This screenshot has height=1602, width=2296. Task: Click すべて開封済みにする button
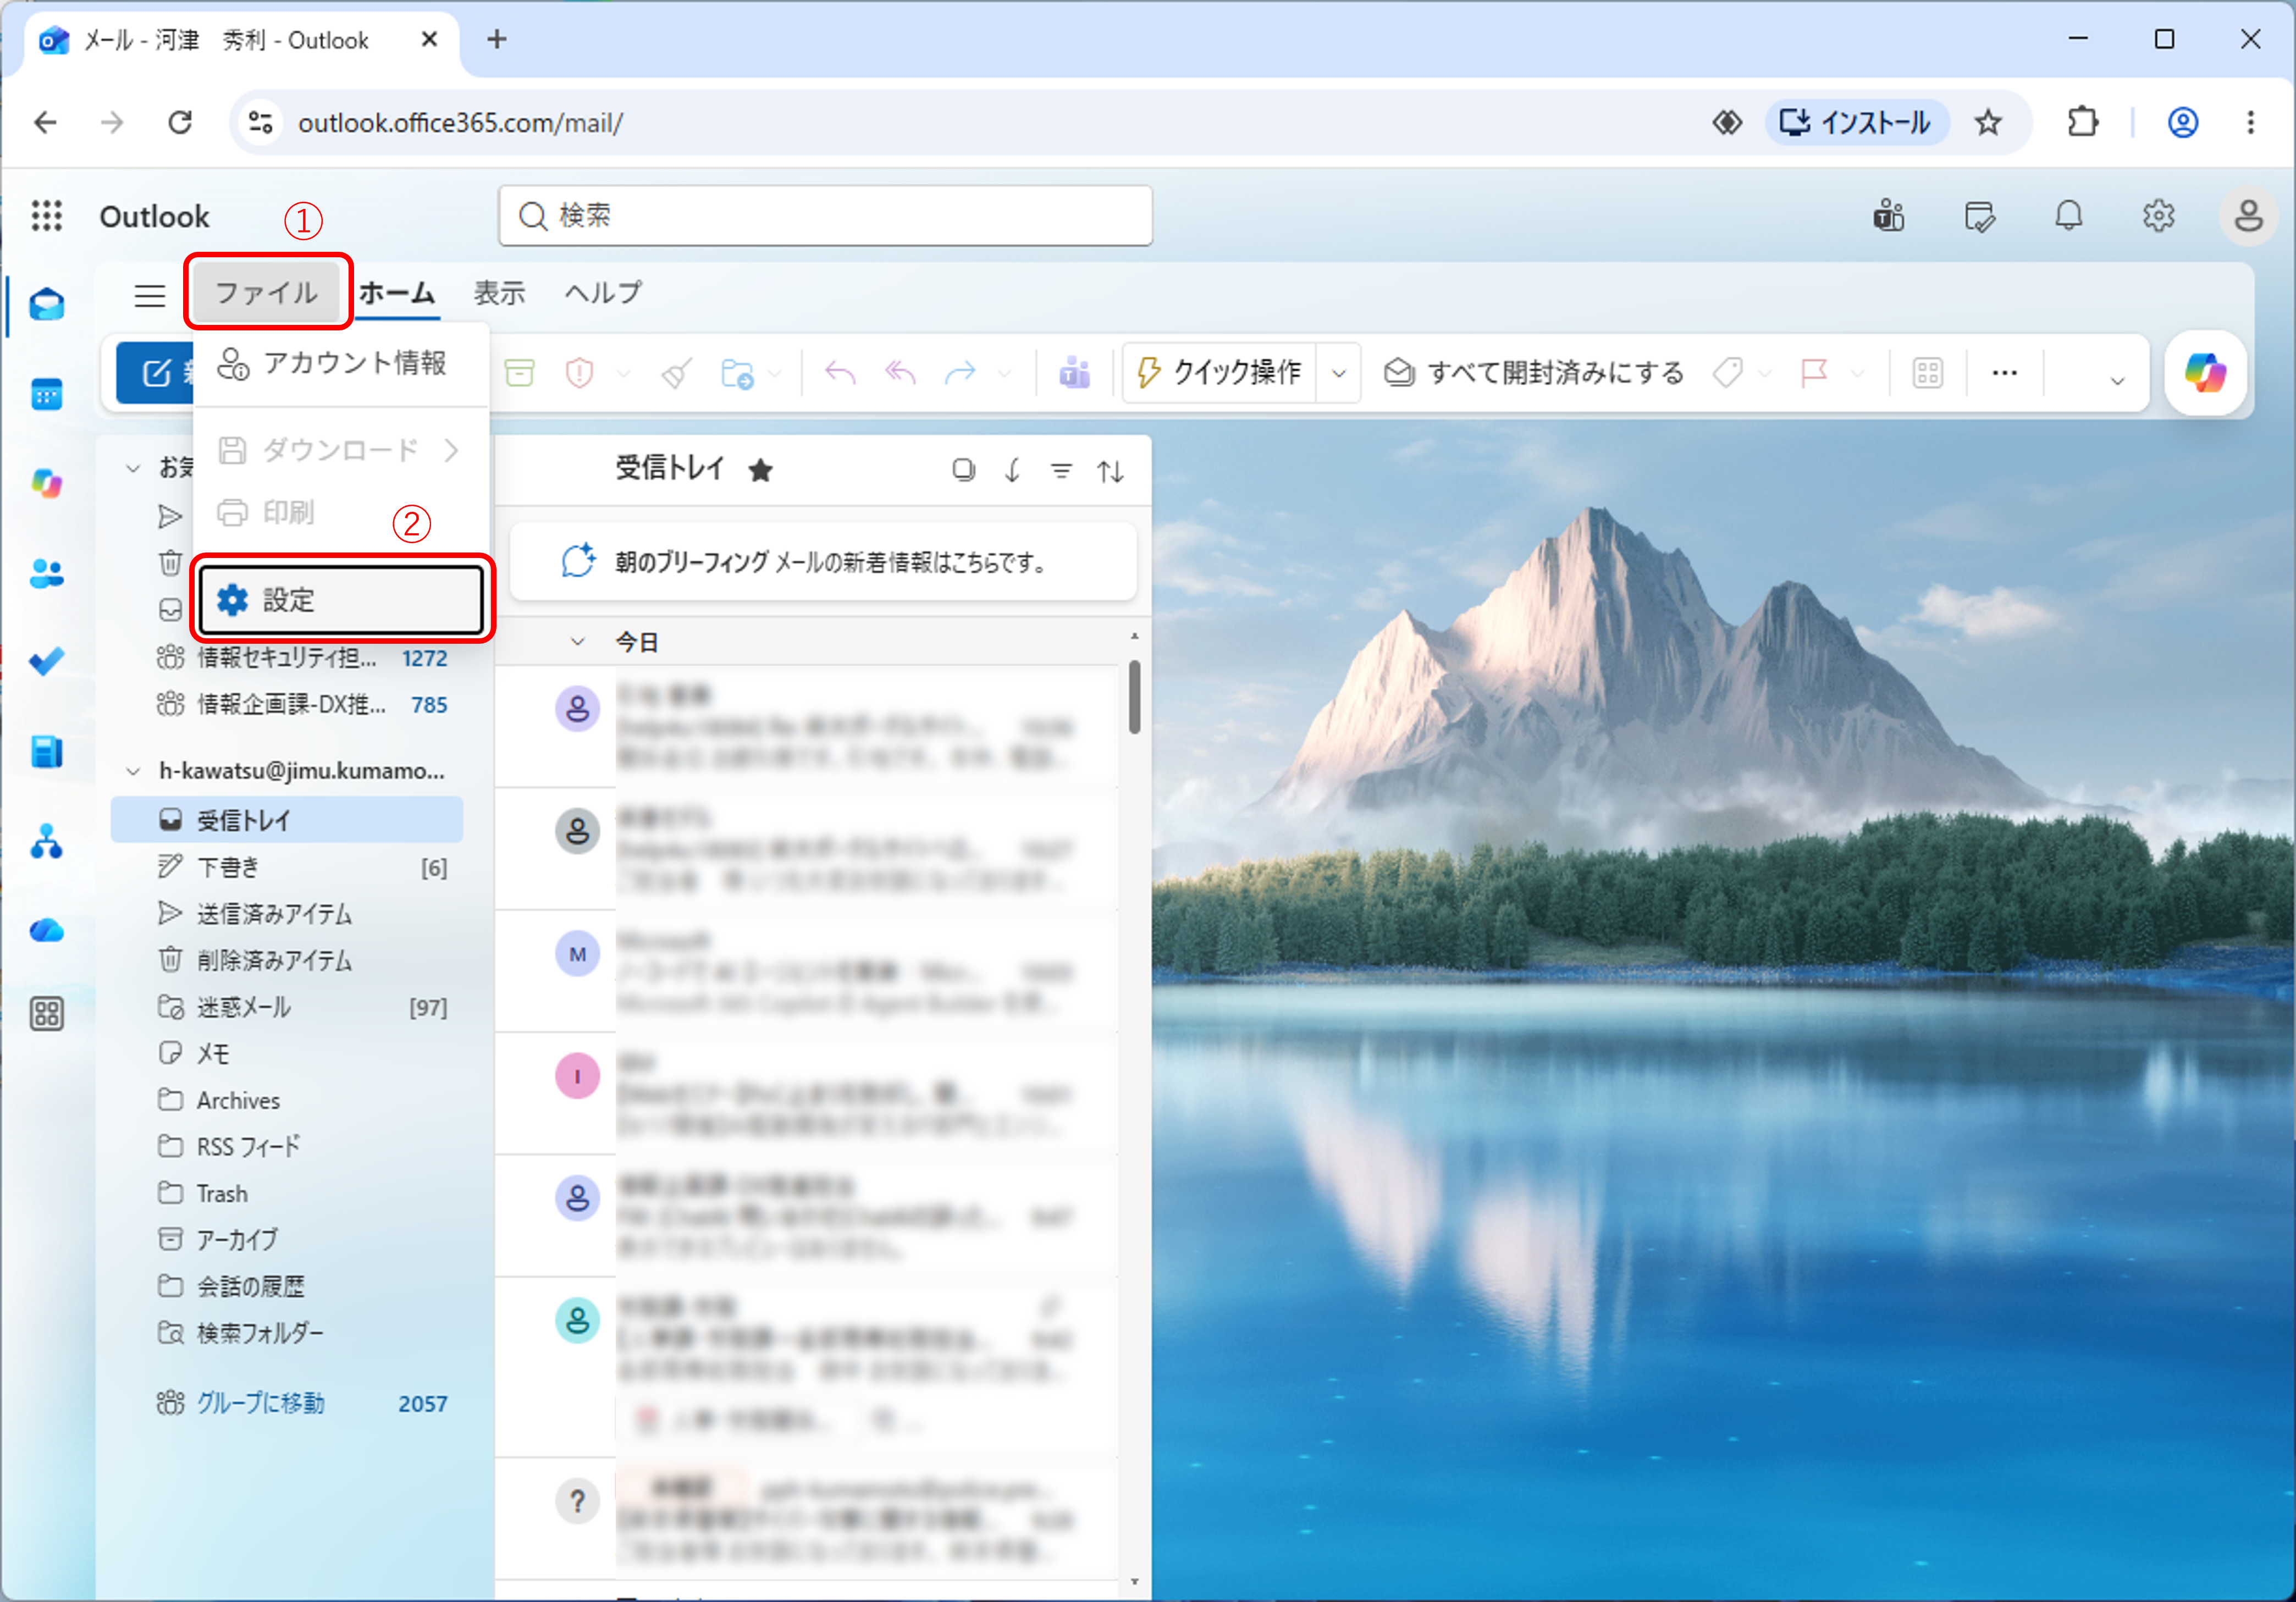point(1534,373)
